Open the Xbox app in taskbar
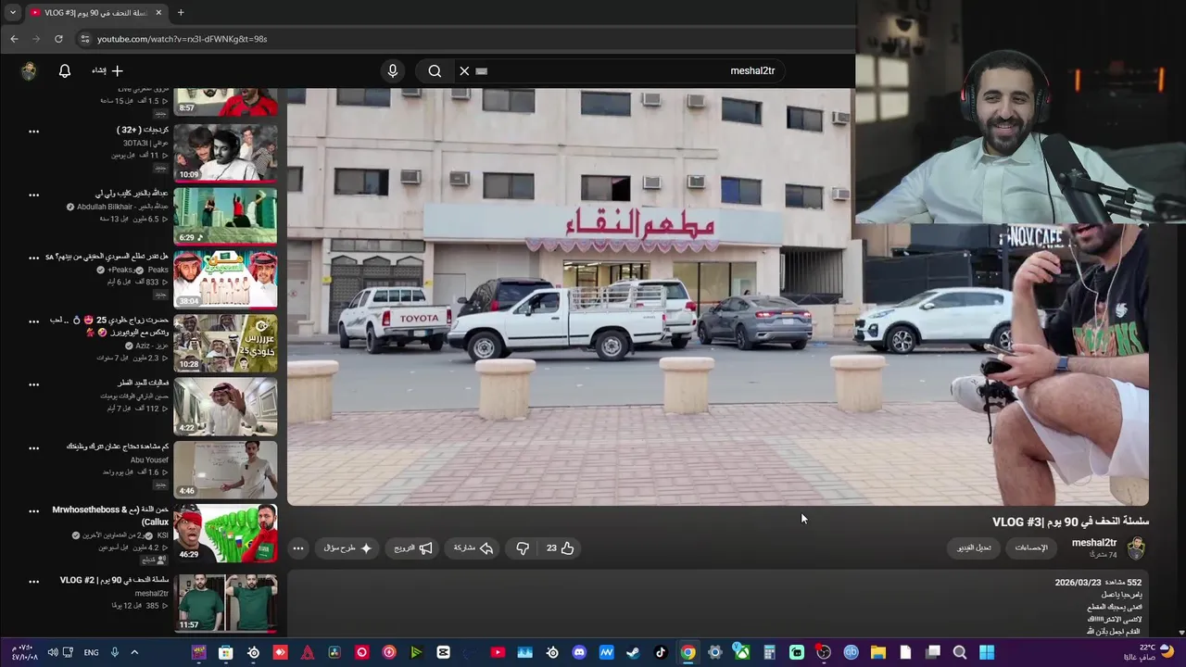Image resolution: width=1186 pixels, height=667 pixels. tap(742, 652)
